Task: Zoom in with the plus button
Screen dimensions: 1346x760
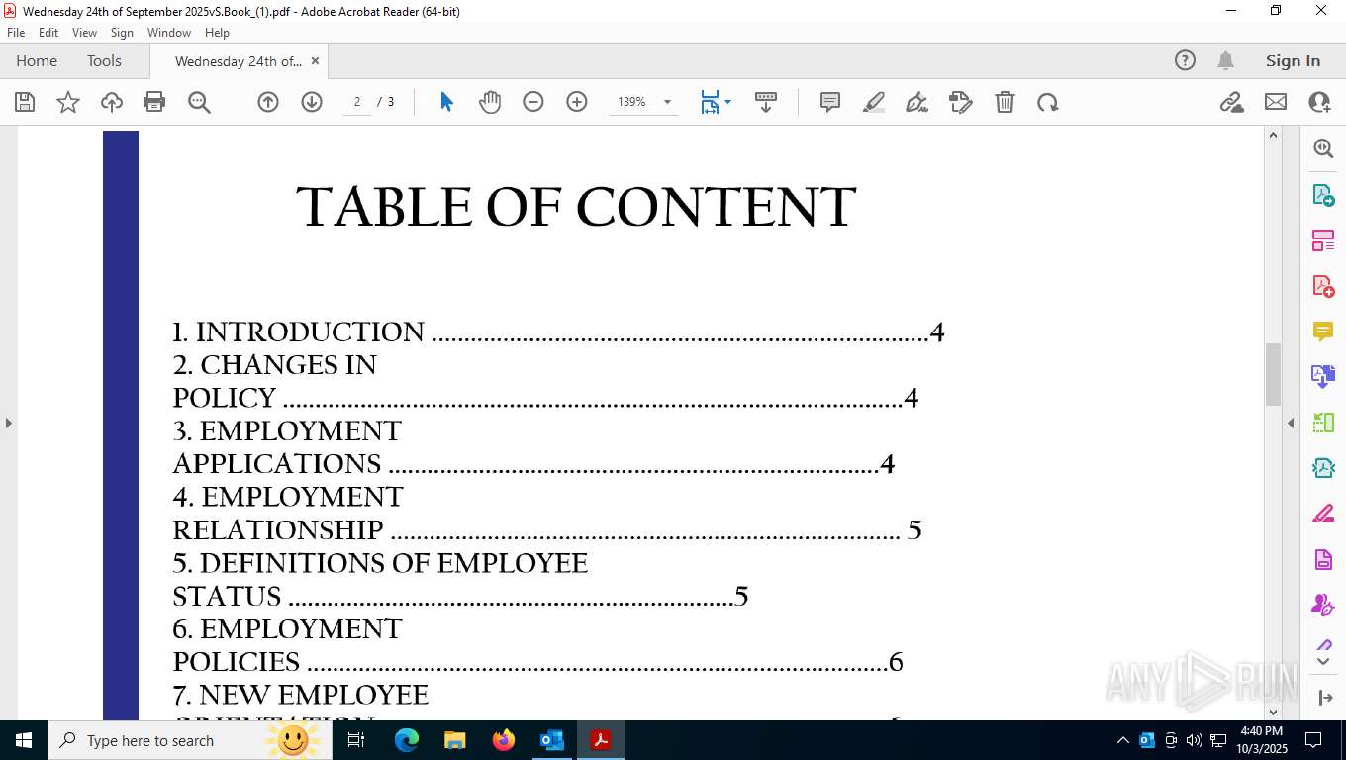Action: 577,102
